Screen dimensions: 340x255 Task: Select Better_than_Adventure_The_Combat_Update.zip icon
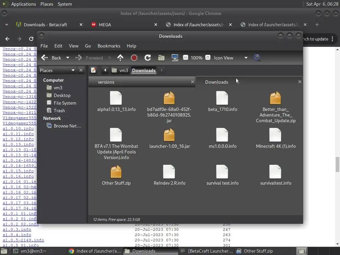pos(275,98)
